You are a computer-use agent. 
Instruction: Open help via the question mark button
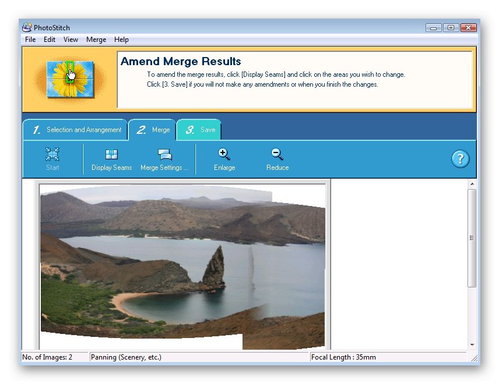pyautogui.click(x=460, y=159)
